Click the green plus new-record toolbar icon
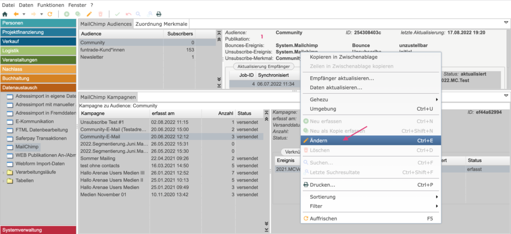Image resolution: width=511 pixels, height=234 pixels. pos(67,14)
